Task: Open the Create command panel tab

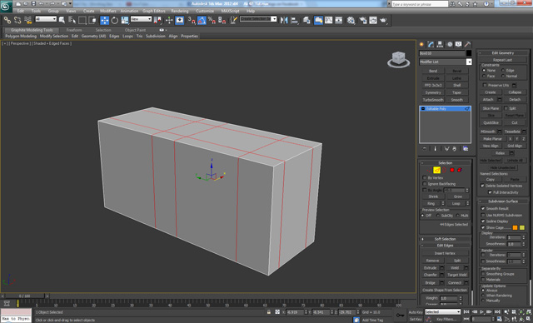Action: 422,44
